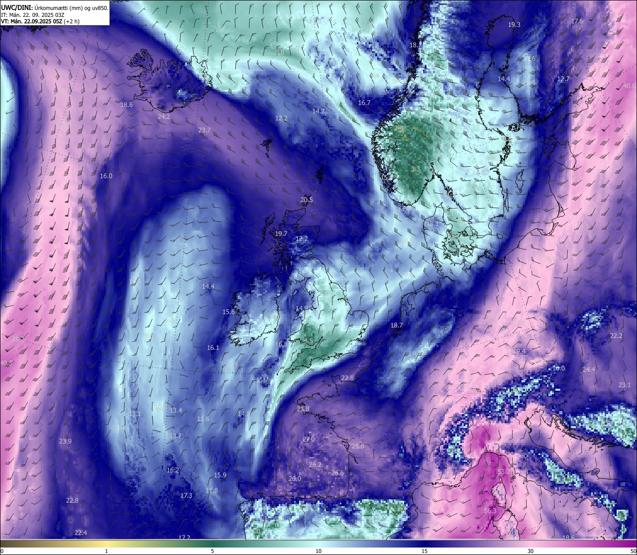Click the value 14.7 on the map

(x=318, y=111)
